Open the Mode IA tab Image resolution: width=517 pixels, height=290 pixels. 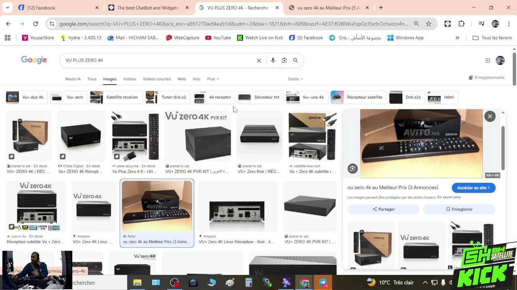click(73, 79)
